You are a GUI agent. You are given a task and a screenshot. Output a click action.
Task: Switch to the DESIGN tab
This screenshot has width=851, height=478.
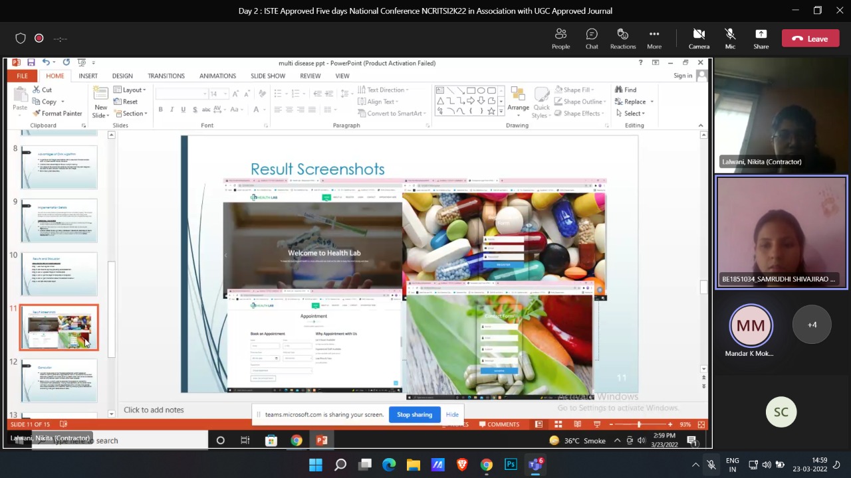point(122,76)
